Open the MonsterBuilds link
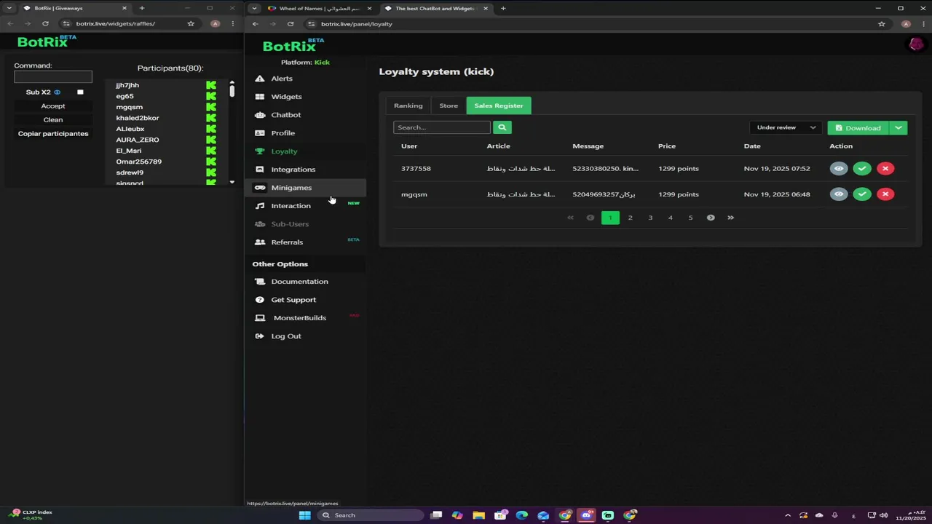Image resolution: width=932 pixels, height=524 pixels. click(x=299, y=318)
